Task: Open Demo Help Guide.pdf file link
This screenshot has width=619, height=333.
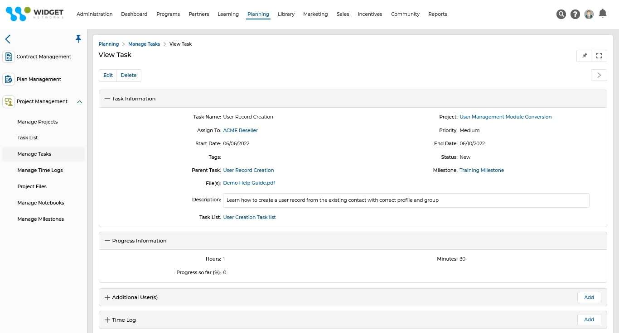Action: pos(249,183)
